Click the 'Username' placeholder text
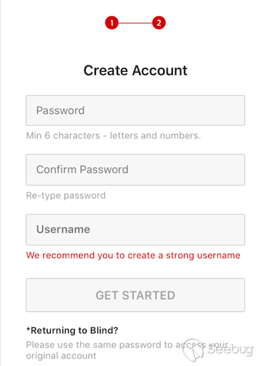 [63, 229]
